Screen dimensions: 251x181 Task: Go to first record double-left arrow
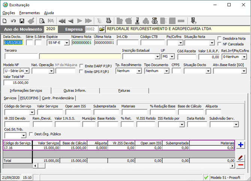(x=62, y=21)
